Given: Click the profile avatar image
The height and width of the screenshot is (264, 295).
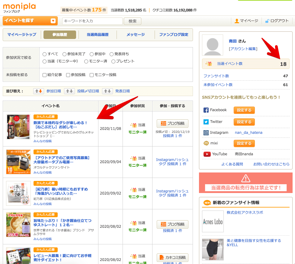Looking at the screenshot, I should [x=213, y=45].
